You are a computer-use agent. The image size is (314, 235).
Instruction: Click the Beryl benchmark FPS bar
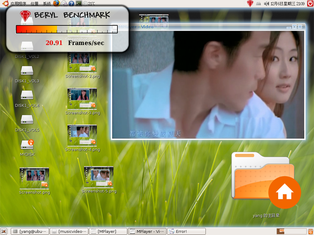coord(67,29)
